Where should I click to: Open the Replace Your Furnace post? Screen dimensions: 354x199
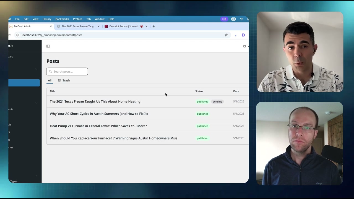[x=114, y=138]
